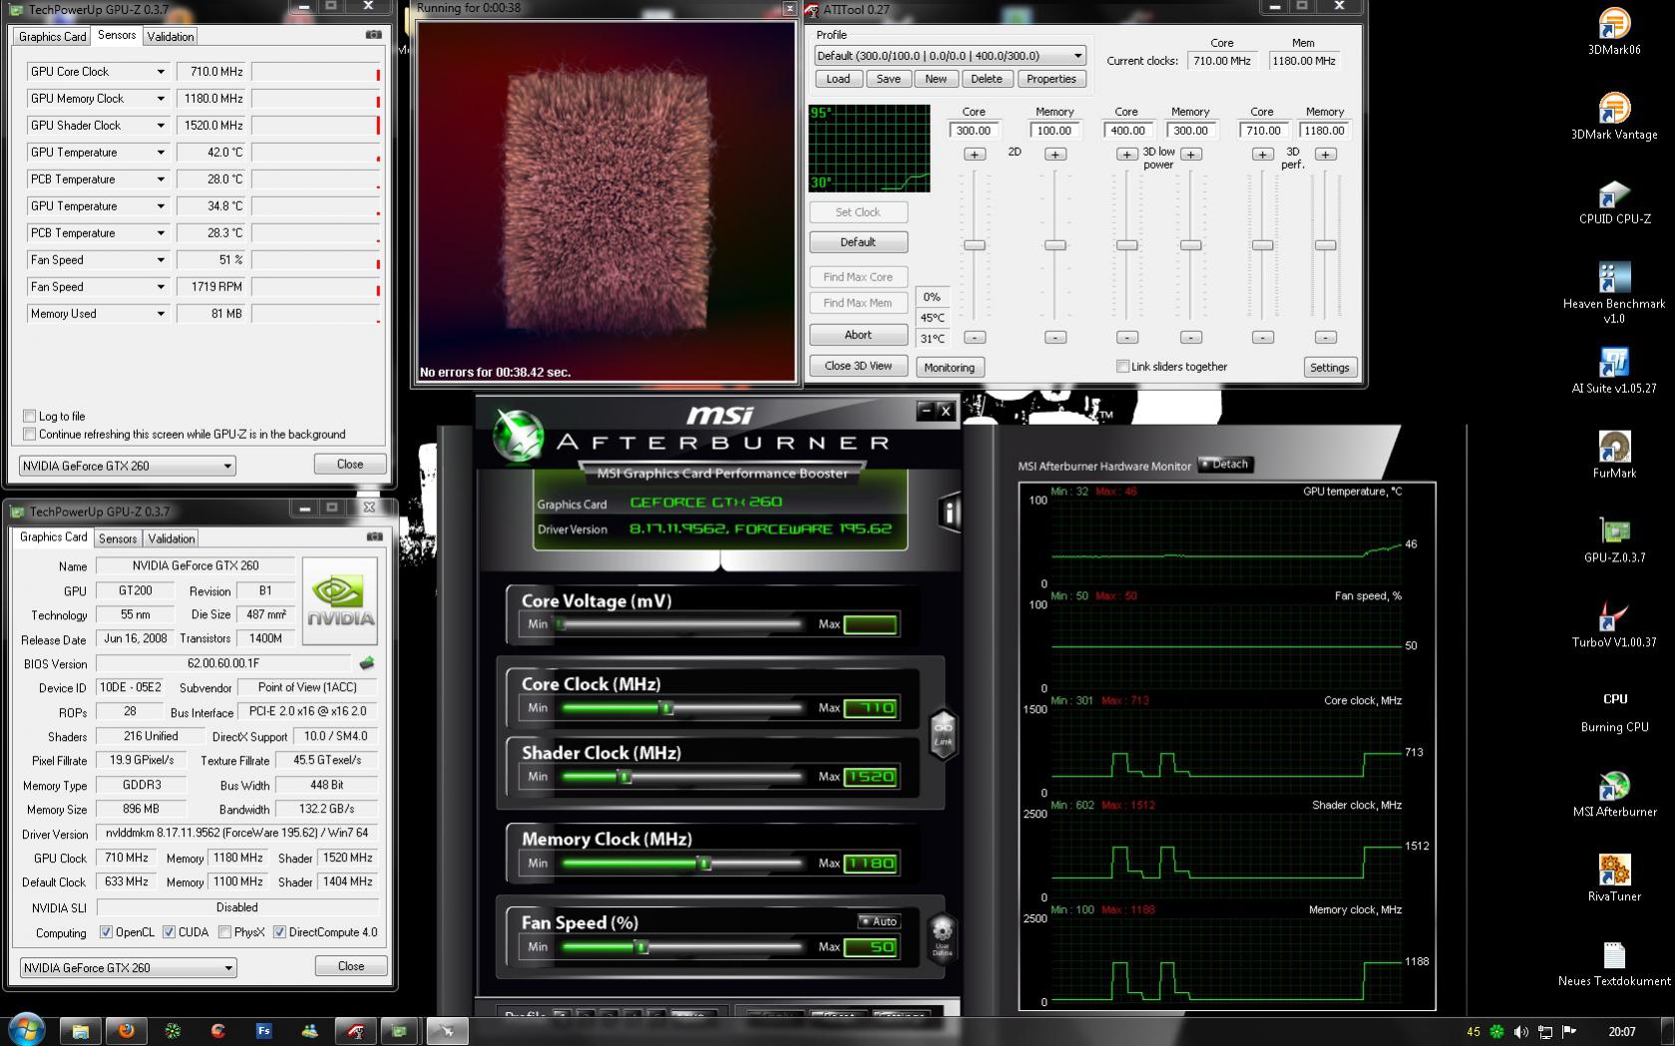Open ATITool Monitoring button
The image size is (1675, 1046).
(949, 367)
